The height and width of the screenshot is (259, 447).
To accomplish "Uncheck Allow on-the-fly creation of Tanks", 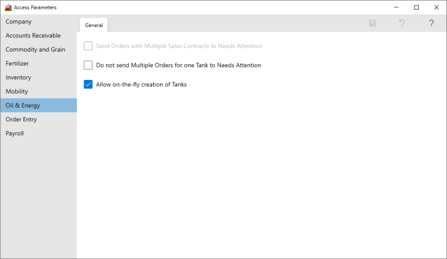I will tap(88, 85).
